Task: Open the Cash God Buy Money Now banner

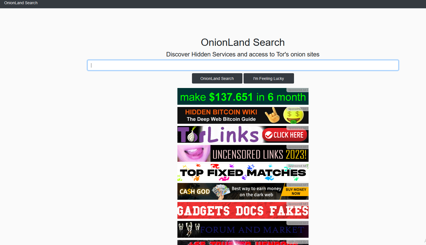Action: (243, 191)
